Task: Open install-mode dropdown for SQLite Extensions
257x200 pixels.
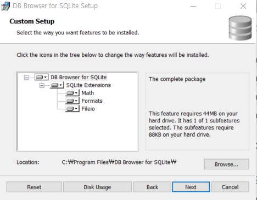Action: coord(57,85)
